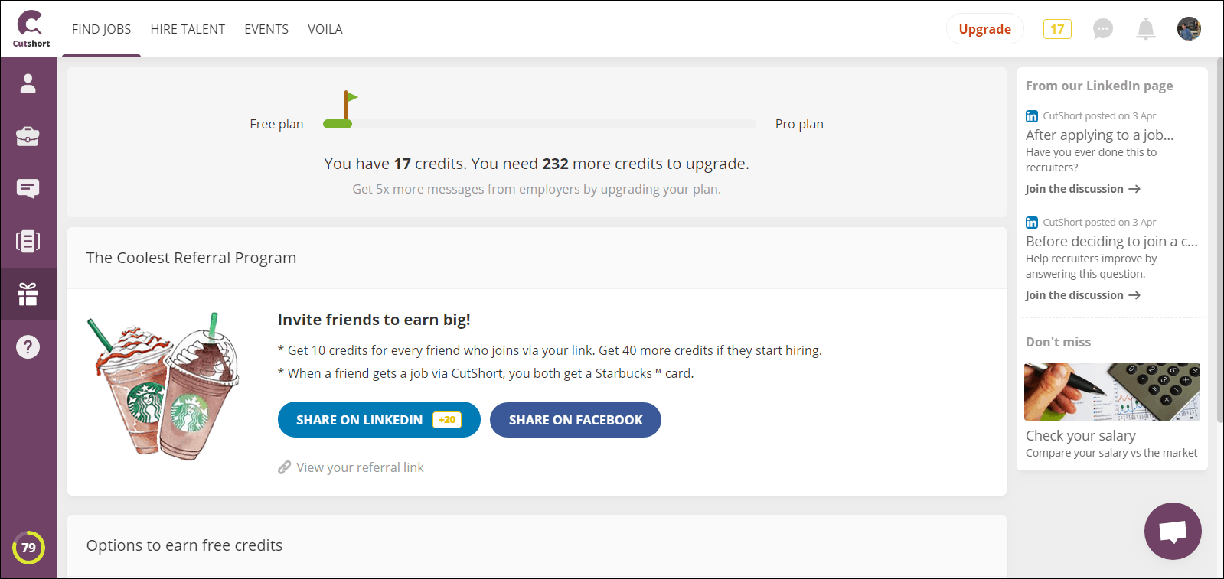This screenshot has height=579, width=1224.
Task: Click SHARE ON FACEBOOK button
Action: point(576,420)
